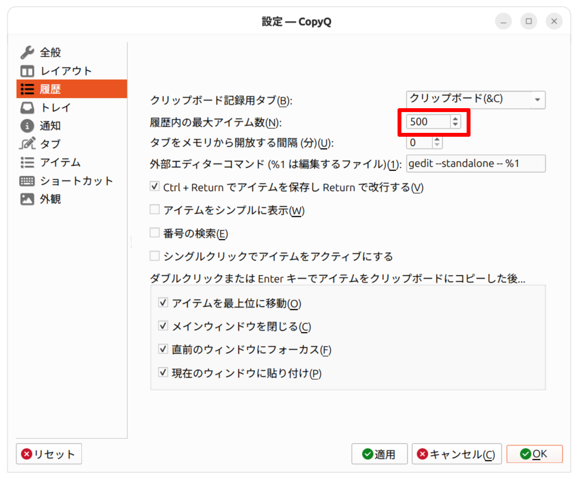
Task: Toggle 直前のウィンドウにフォーカス checkbox
Action: (163, 349)
